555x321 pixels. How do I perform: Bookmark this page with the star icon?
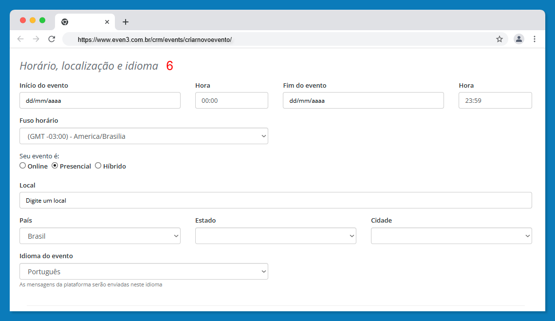pyautogui.click(x=499, y=39)
